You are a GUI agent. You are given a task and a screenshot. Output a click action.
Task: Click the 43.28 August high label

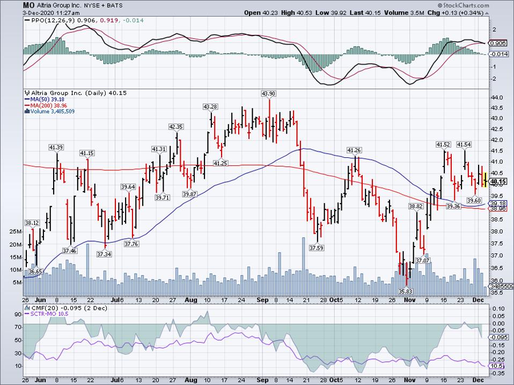[210, 106]
